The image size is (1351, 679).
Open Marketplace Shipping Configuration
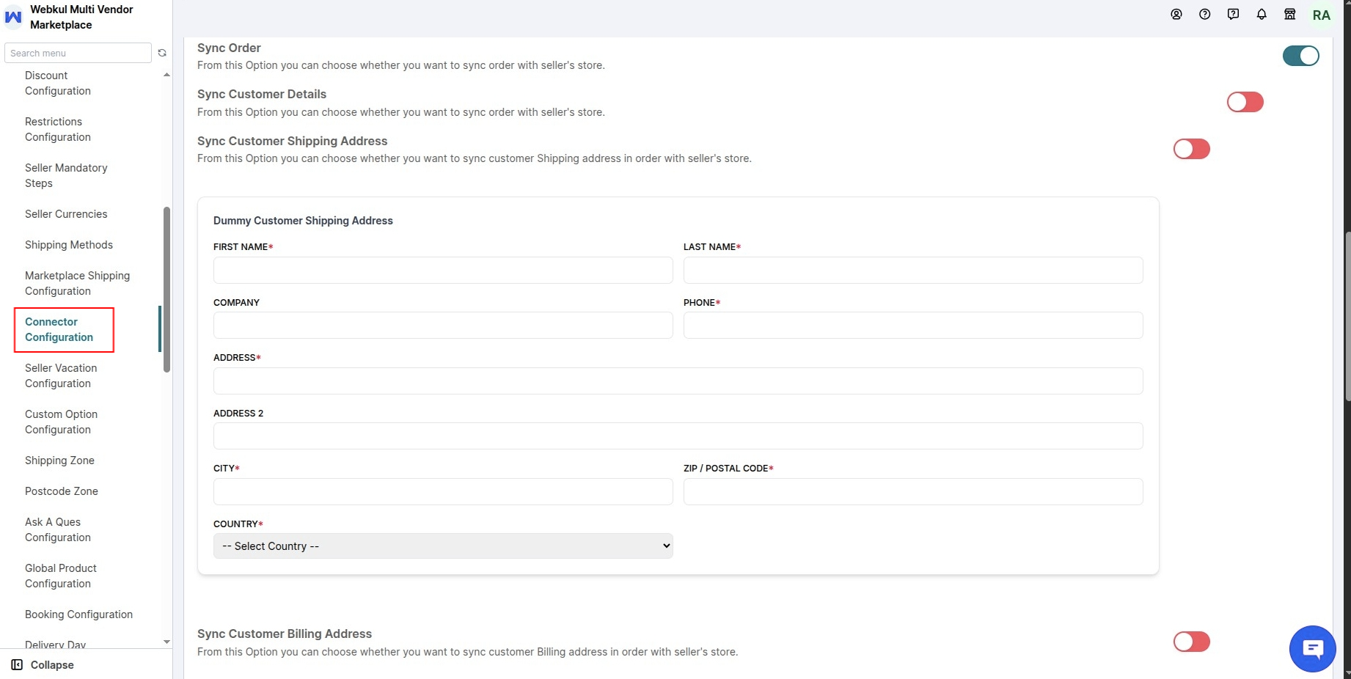(x=77, y=283)
